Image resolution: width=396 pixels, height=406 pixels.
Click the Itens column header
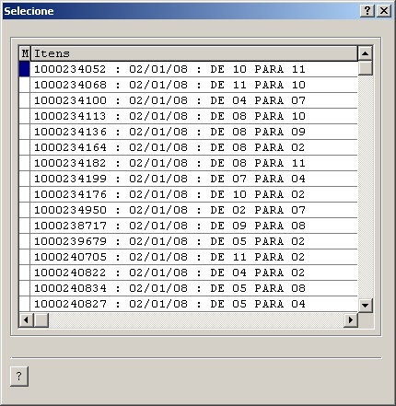[194, 53]
